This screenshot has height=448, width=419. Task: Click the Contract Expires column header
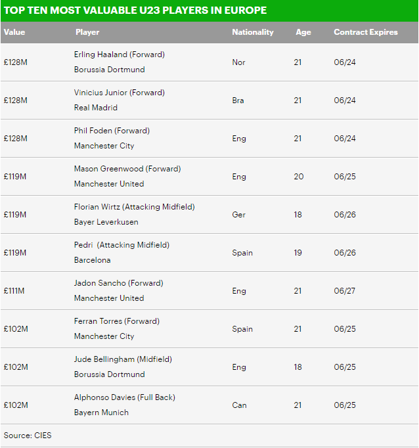click(365, 32)
